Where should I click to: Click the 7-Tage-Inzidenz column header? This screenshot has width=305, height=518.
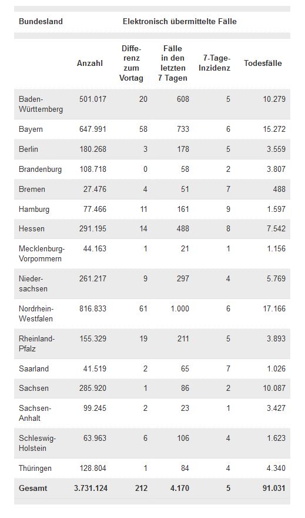click(x=214, y=63)
